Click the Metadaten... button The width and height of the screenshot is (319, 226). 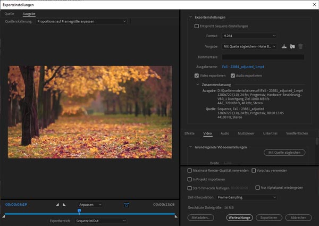pyautogui.click(x=200, y=217)
